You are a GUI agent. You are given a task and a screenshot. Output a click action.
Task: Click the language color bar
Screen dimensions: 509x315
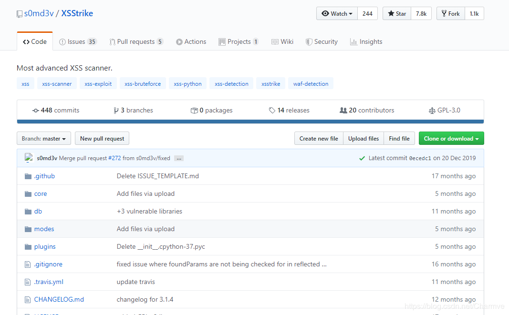[x=250, y=122]
